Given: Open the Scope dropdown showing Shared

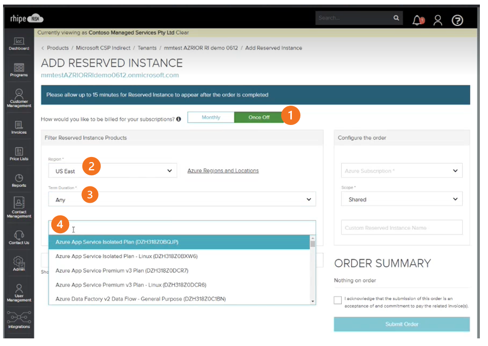Looking at the screenshot, I should point(402,199).
